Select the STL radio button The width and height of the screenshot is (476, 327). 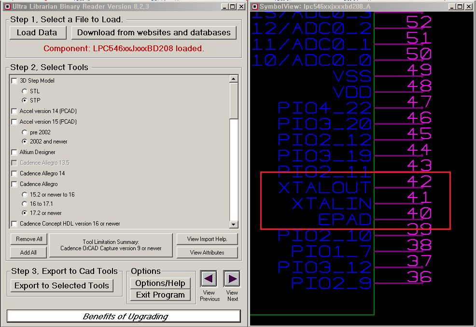pos(25,91)
